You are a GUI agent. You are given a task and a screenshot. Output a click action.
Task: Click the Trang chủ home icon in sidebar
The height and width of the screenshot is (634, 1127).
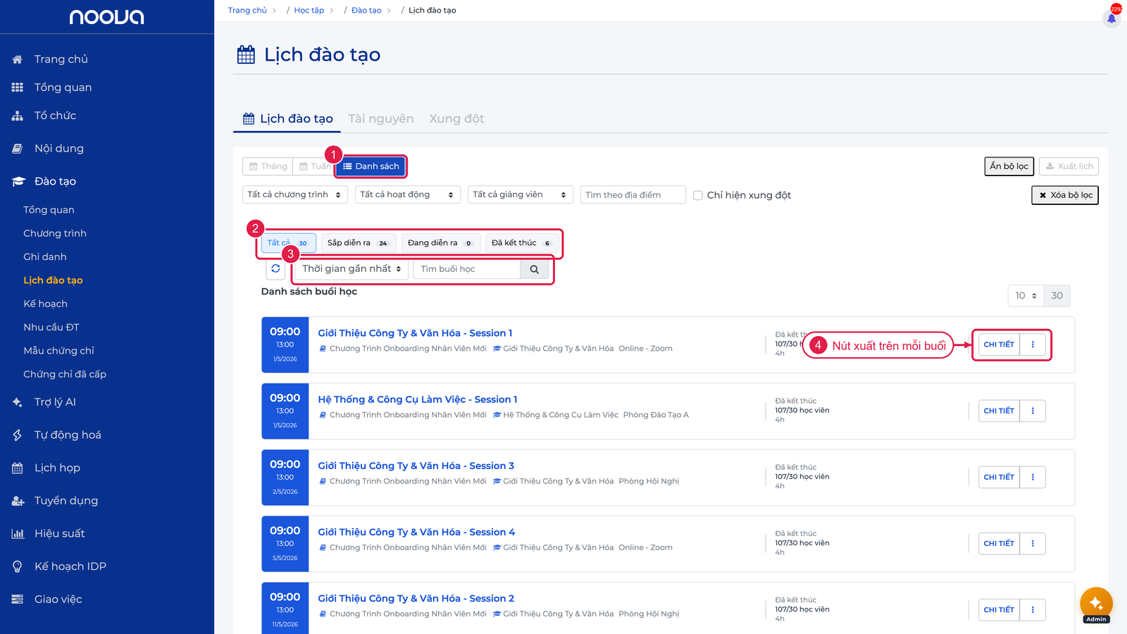click(18, 59)
